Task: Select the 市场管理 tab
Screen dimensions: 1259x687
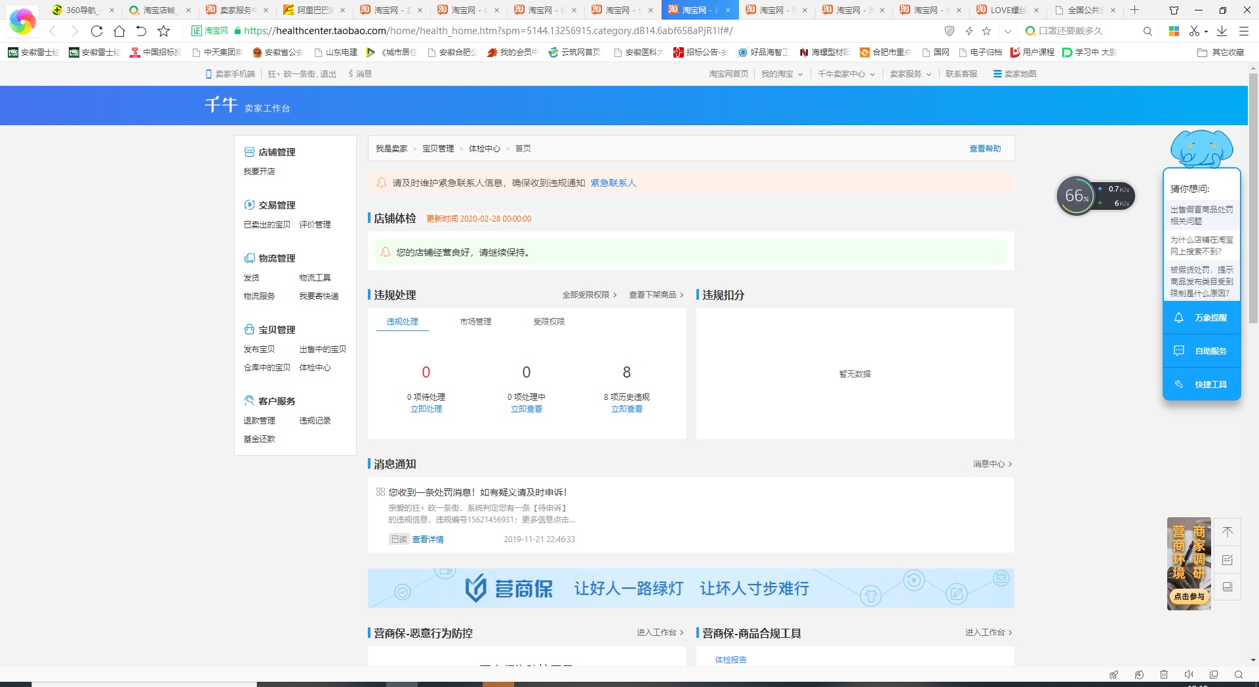Action: [x=475, y=322]
